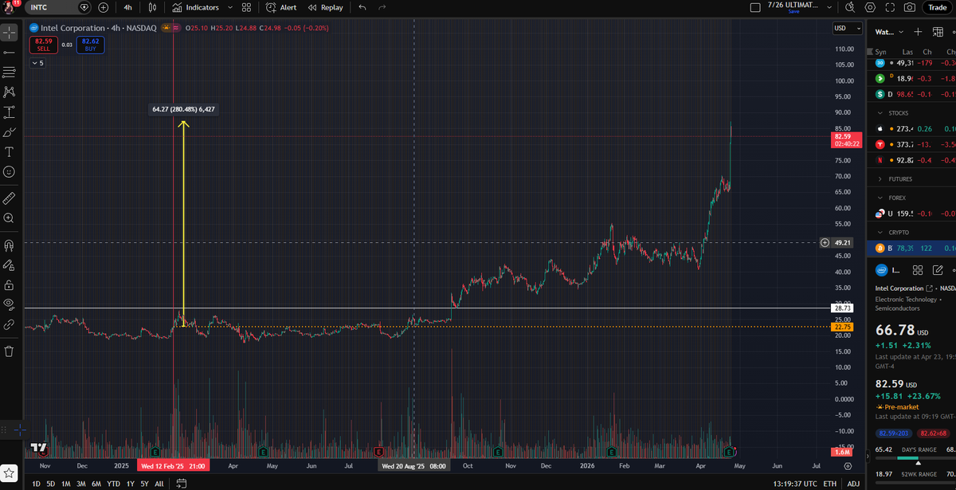Select the brush drawing tool
The width and height of the screenshot is (956, 490).
pyautogui.click(x=10, y=132)
